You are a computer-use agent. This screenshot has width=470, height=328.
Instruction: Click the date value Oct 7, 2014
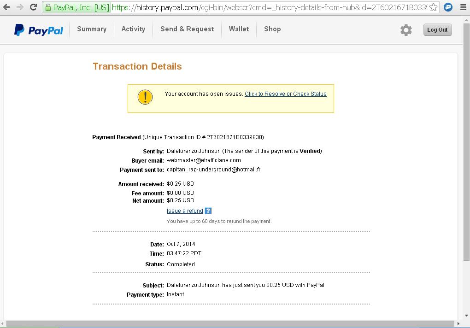[181, 244]
